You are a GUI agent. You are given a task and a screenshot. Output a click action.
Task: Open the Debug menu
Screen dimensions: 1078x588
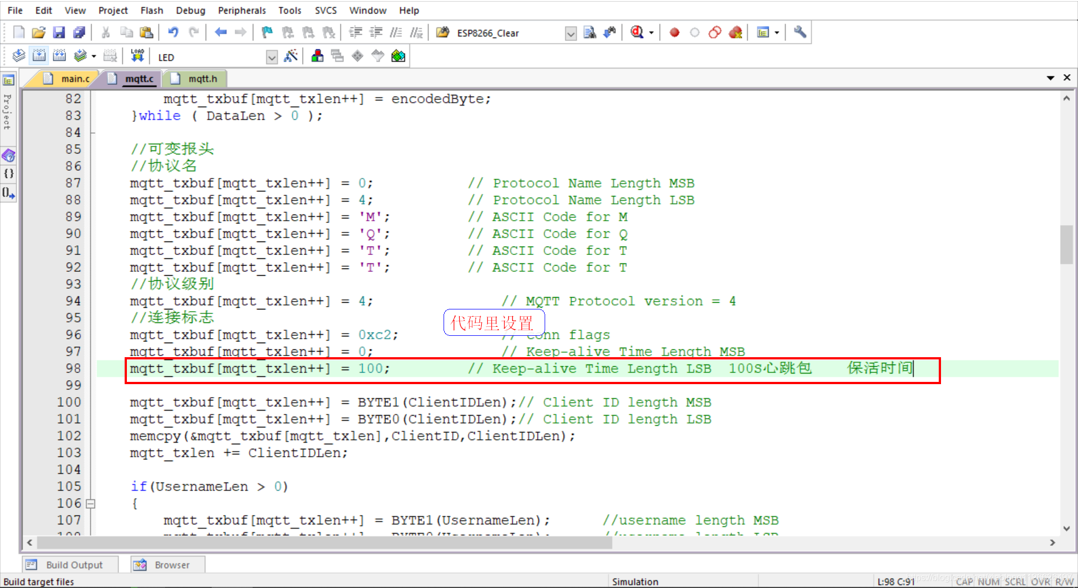click(x=190, y=10)
